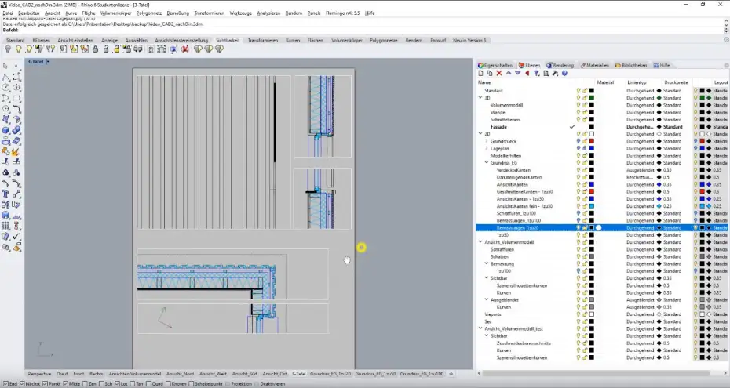Open the Ansicht_Nord viewport tab
Screen dimensions: 730x388
pos(180,374)
